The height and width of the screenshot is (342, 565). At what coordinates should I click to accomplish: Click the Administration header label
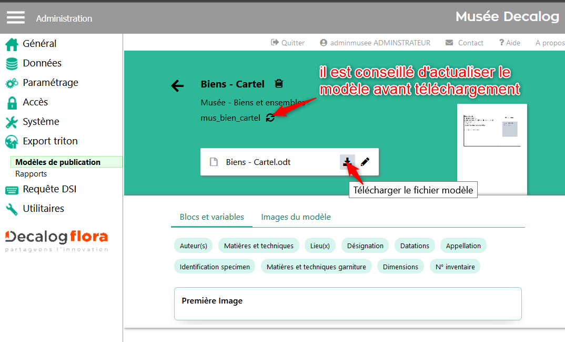pyautogui.click(x=64, y=18)
